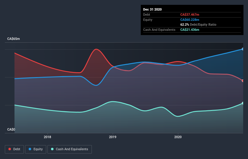
Task: Click the red Debt legend dot
Action: (x=10, y=149)
